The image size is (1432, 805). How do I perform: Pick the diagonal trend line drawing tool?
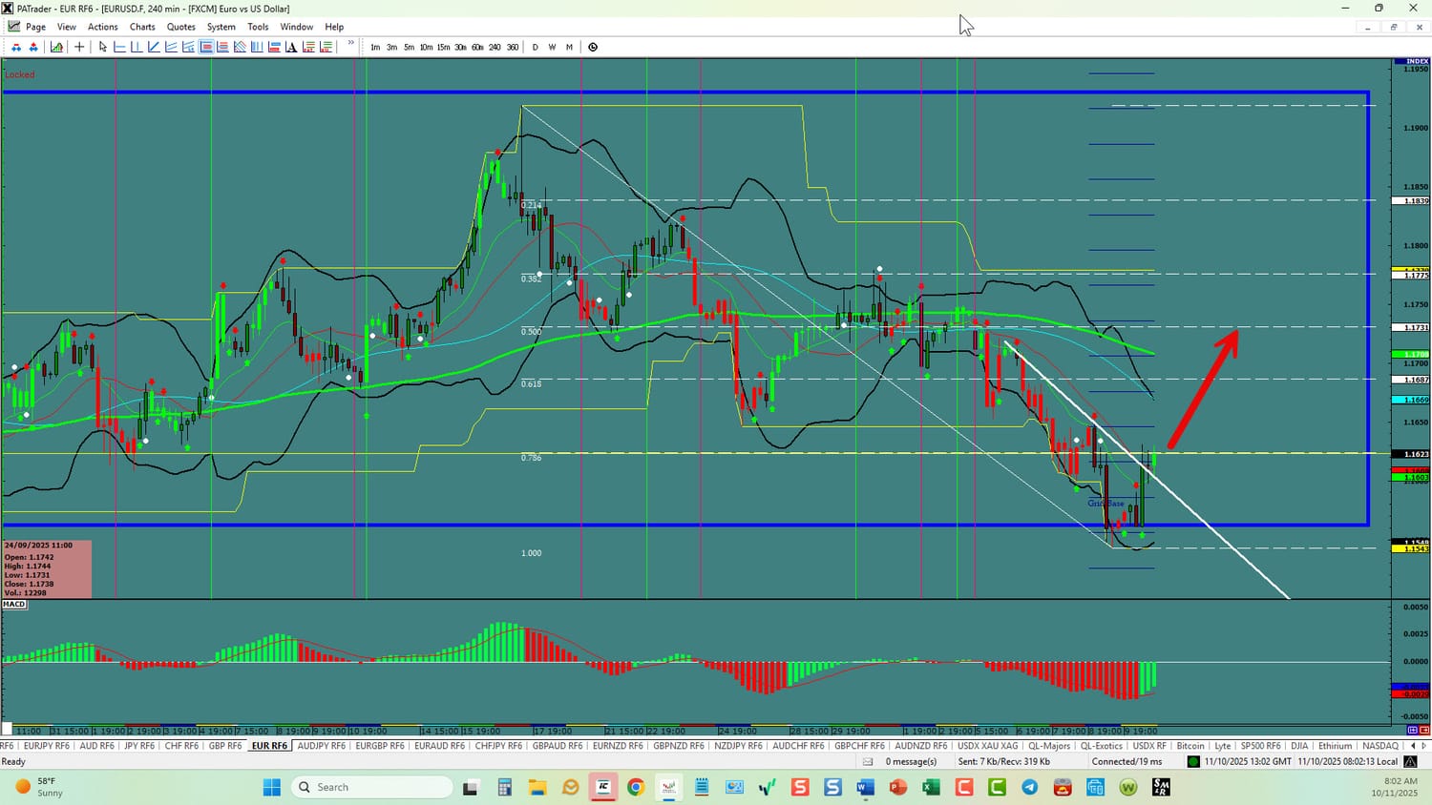[154, 47]
